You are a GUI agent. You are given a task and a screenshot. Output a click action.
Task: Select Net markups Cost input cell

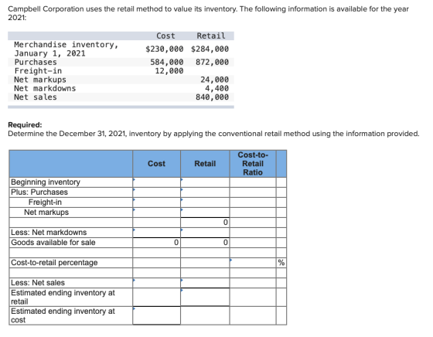(x=156, y=213)
